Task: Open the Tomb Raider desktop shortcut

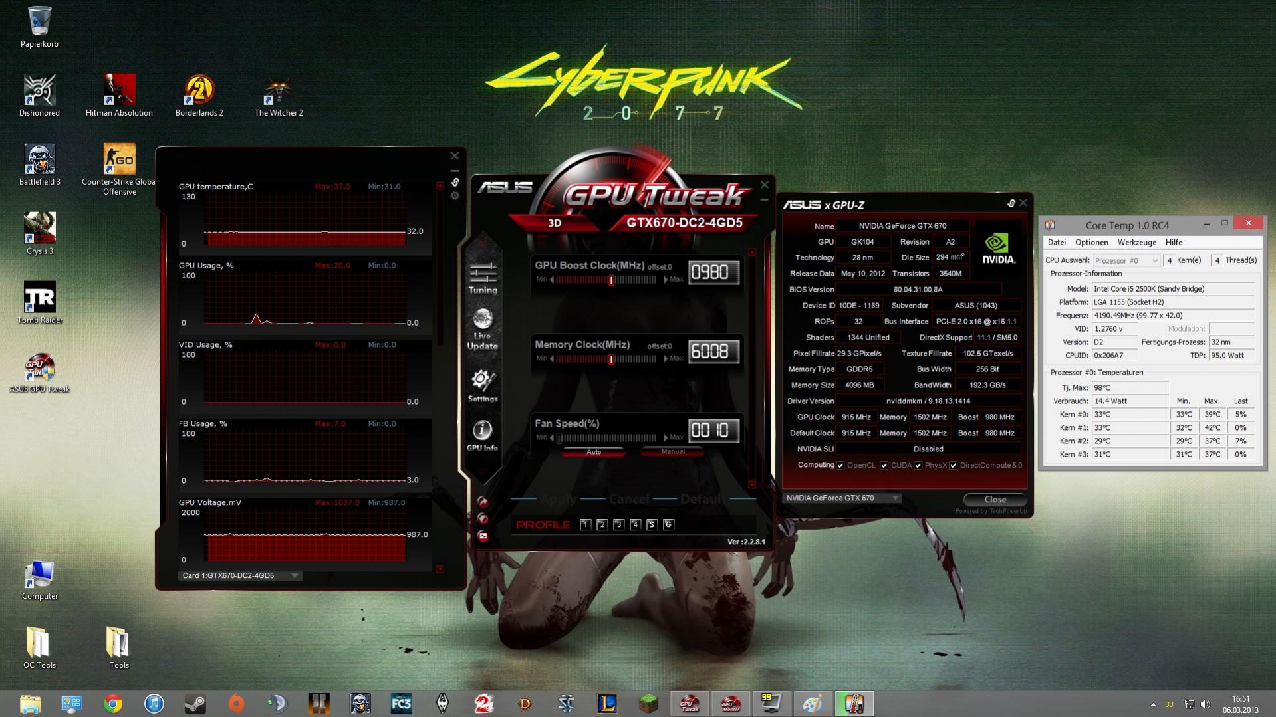Action: pyautogui.click(x=39, y=303)
